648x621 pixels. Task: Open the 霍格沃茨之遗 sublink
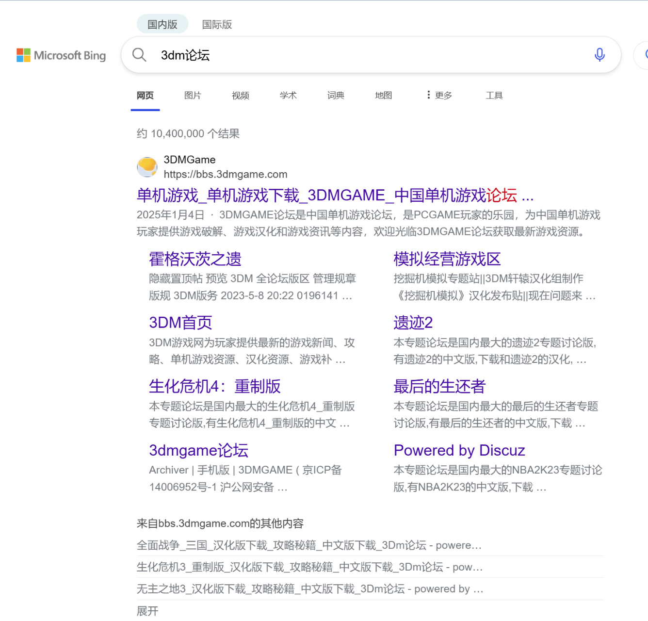[x=195, y=259]
